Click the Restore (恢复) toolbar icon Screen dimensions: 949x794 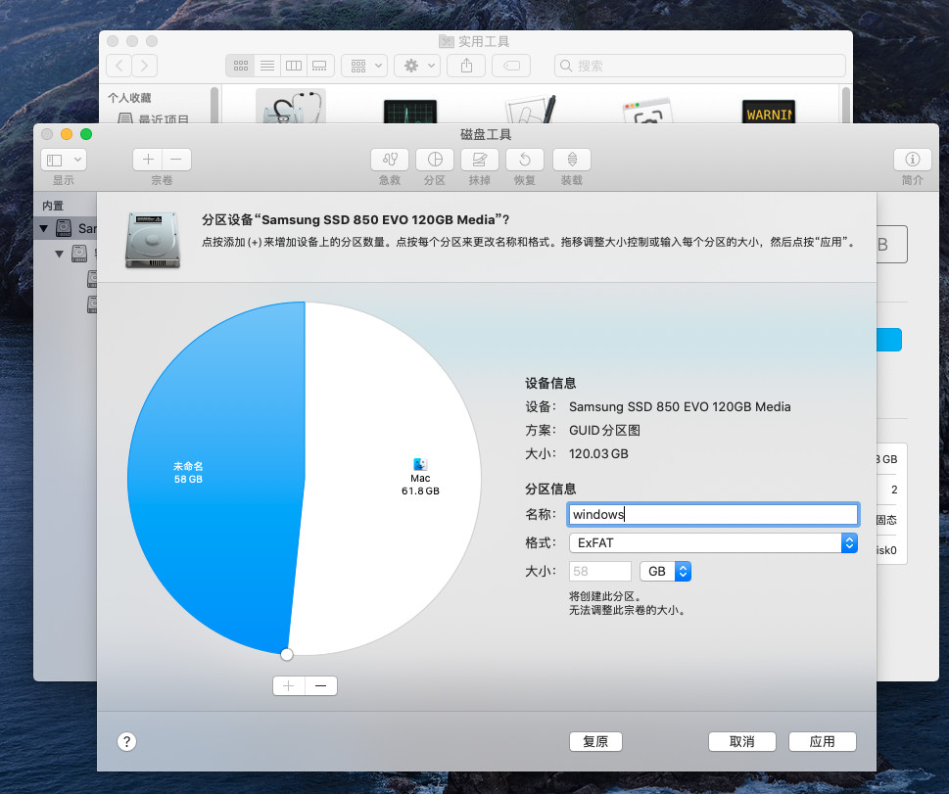click(x=525, y=160)
